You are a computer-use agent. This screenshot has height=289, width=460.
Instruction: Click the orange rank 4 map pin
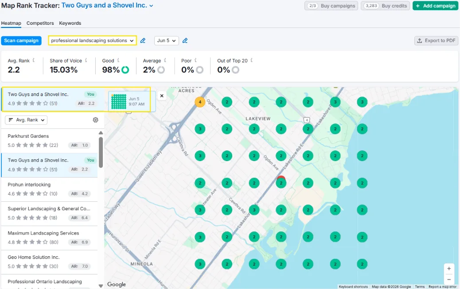(200, 102)
